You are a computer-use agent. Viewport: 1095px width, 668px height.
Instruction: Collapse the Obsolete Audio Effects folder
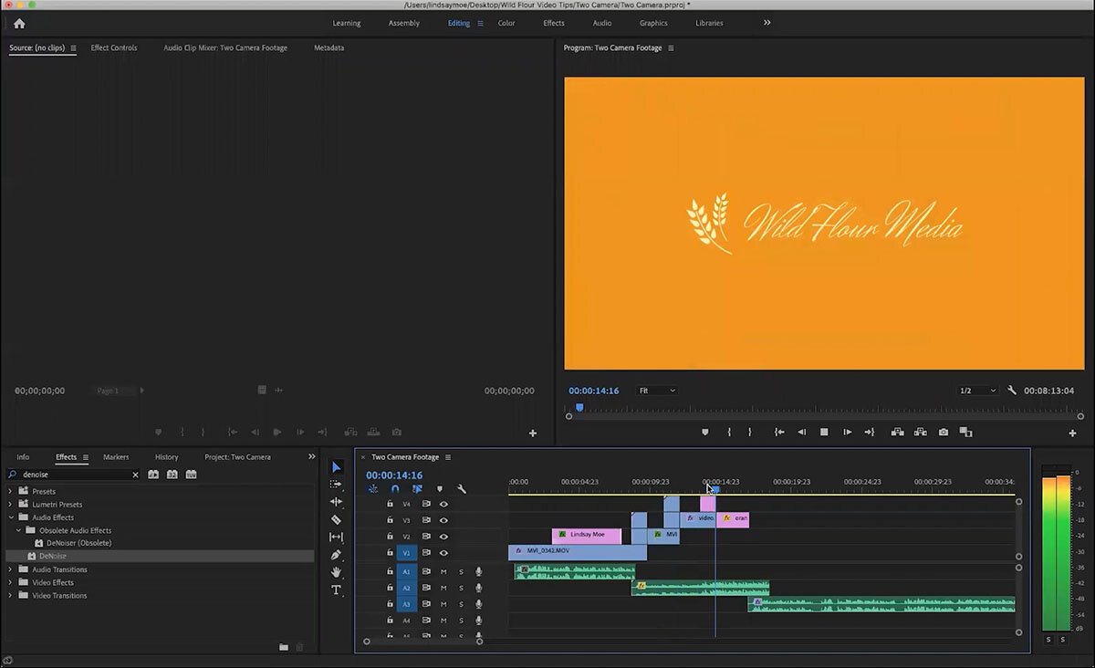pyautogui.click(x=18, y=530)
